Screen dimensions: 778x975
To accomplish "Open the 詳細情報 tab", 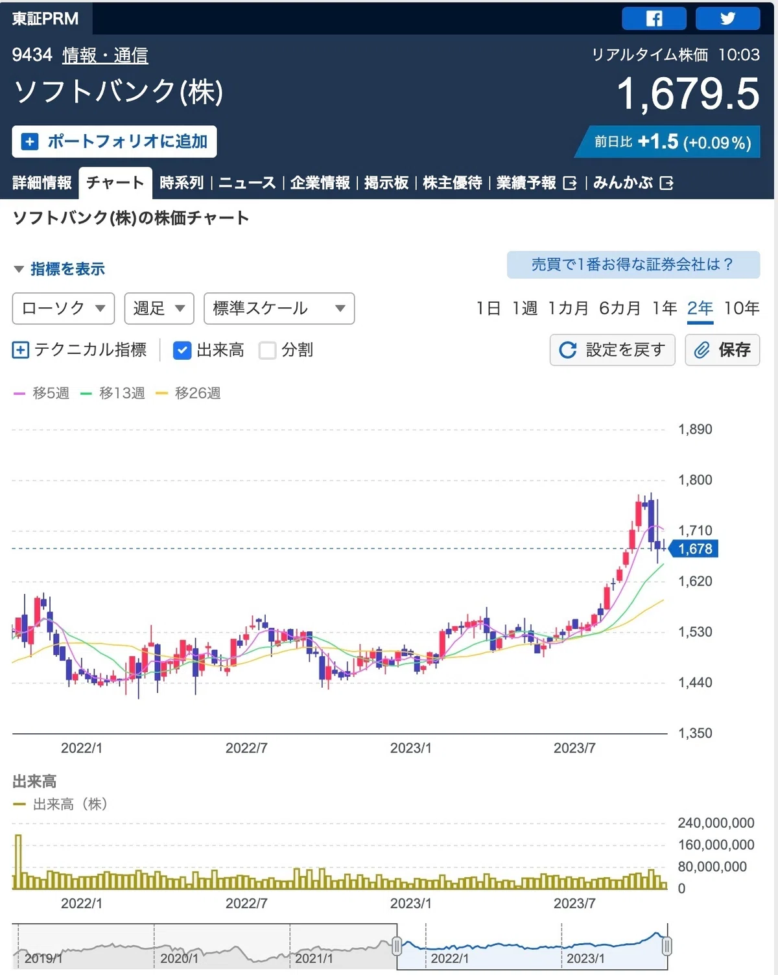I will tap(42, 183).
